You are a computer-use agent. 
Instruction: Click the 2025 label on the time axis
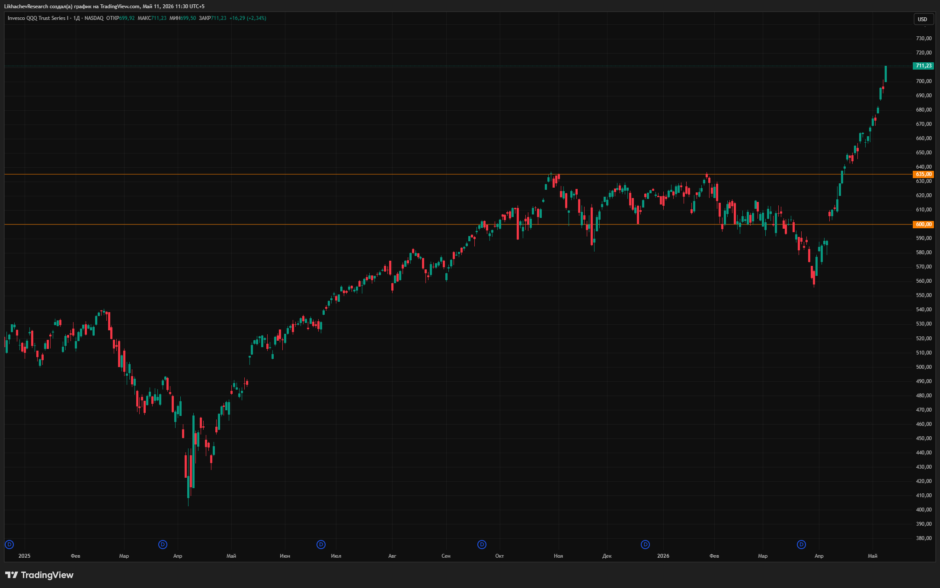[x=24, y=556]
